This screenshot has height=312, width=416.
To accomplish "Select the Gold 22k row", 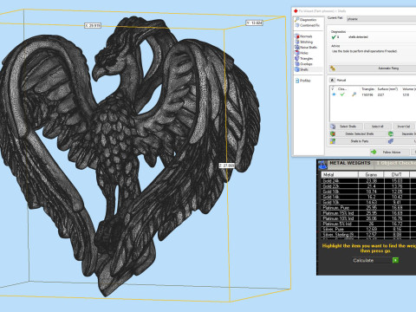I will [x=368, y=186].
